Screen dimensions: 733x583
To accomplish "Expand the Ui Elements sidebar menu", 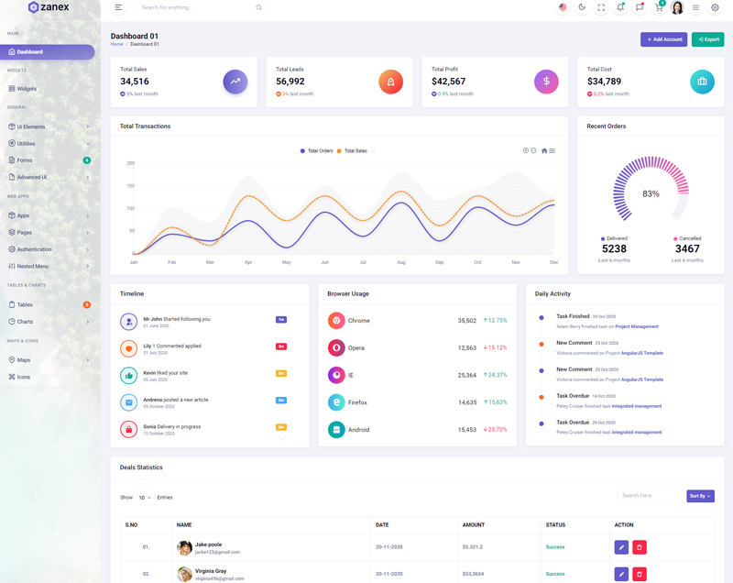I will click(x=49, y=126).
